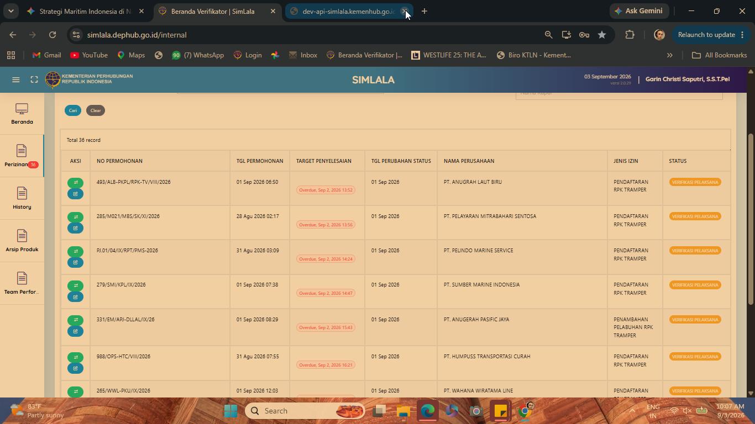Expand the hidden bookmarks chevron
Viewport: 755px width, 424px height.
point(669,55)
